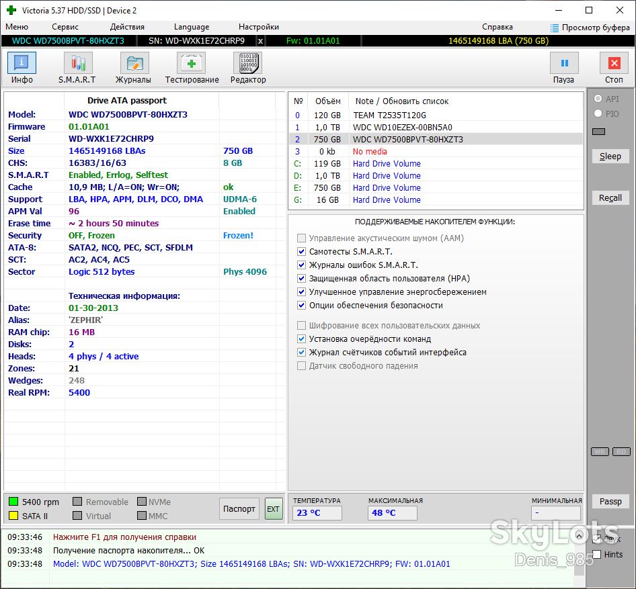Toggle Самотесты S.M.A.R.T. checkbox
The height and width of the screenshot is (589, 636).
[301, 252]
